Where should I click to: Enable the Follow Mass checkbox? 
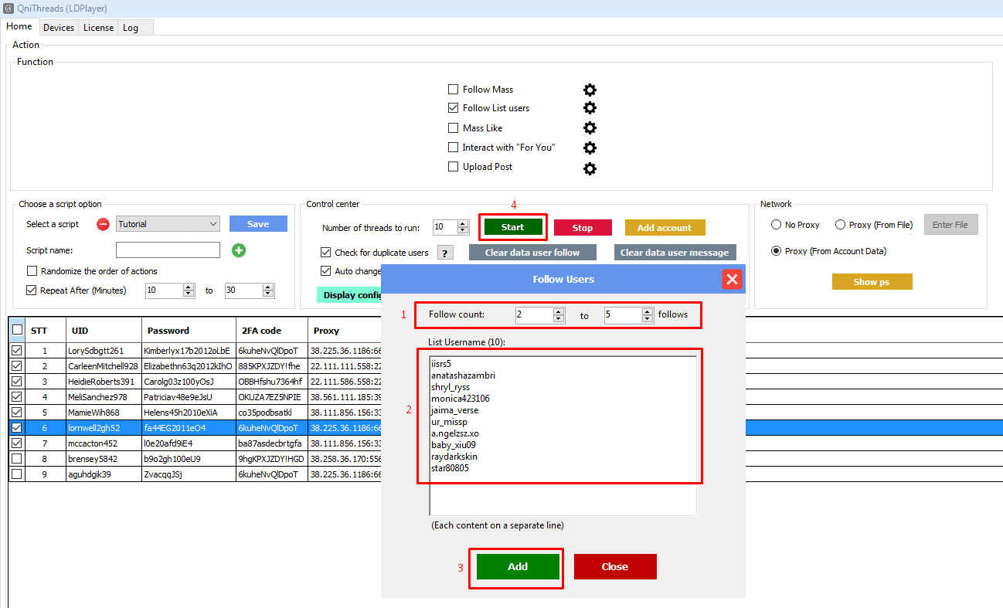[454, 90]
